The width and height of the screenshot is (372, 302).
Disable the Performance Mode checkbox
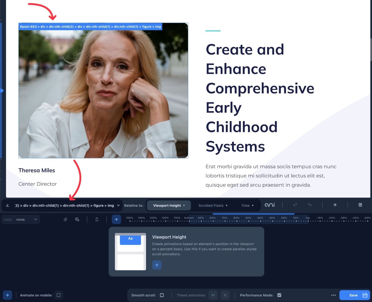click(279, 295)
